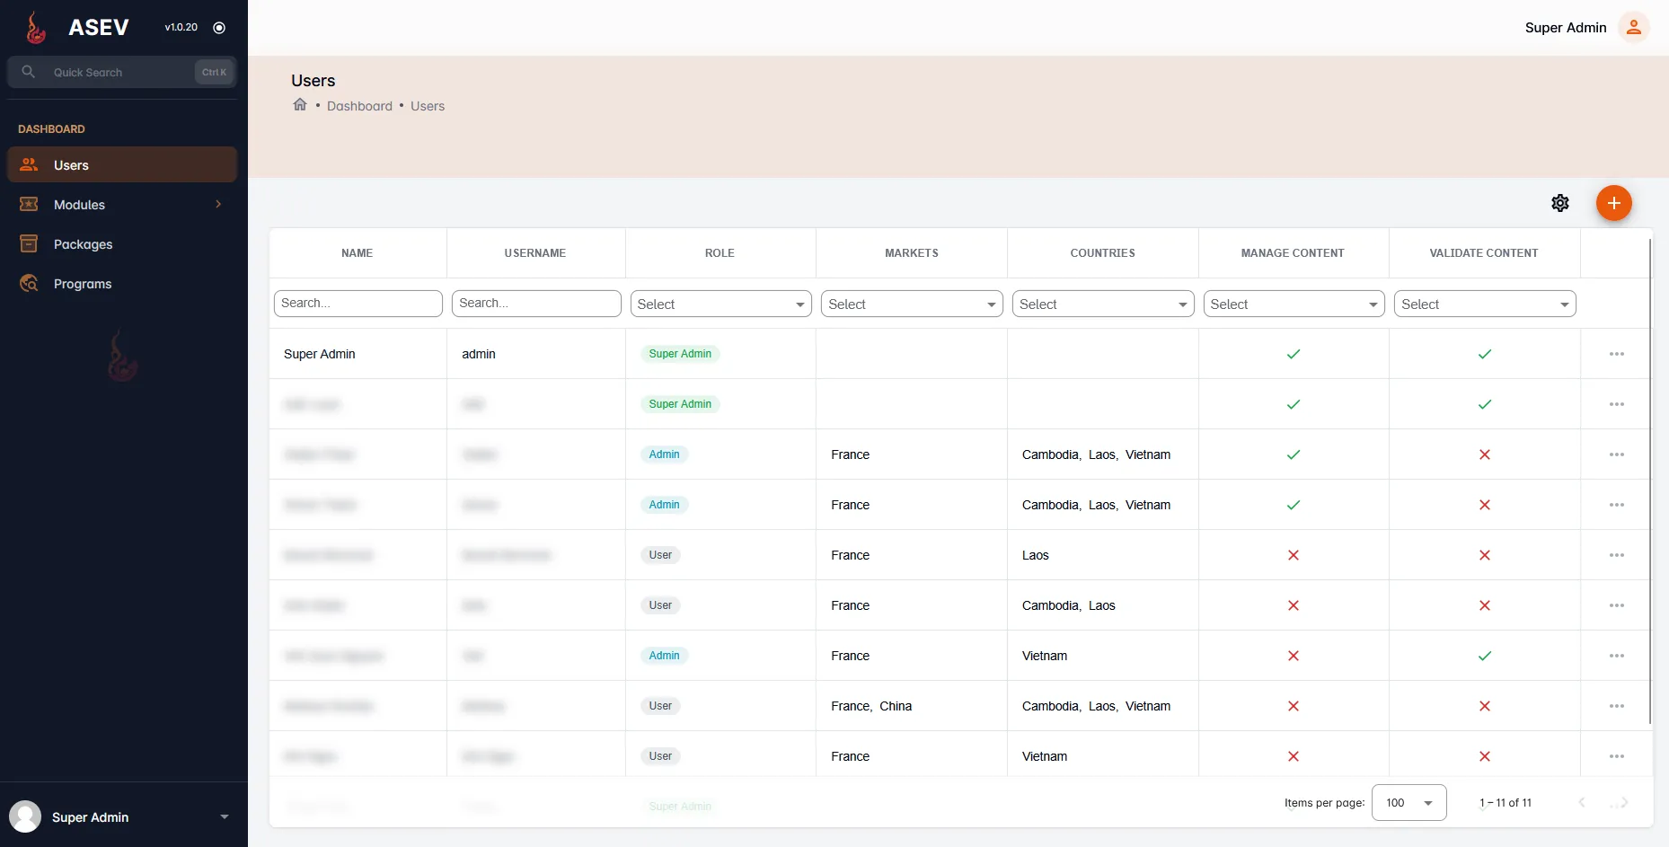Click the Super Admin role badge for admin
Screen dimensions: 1669x847
[680, 354]
